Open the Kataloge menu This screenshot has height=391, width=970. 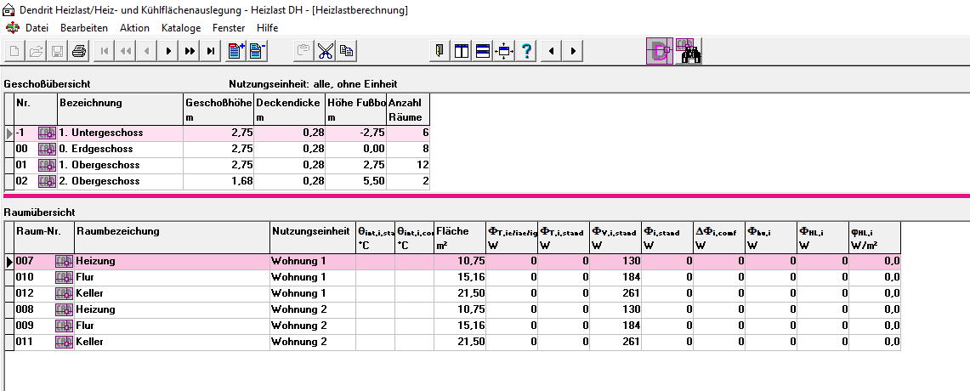(181, 28)
